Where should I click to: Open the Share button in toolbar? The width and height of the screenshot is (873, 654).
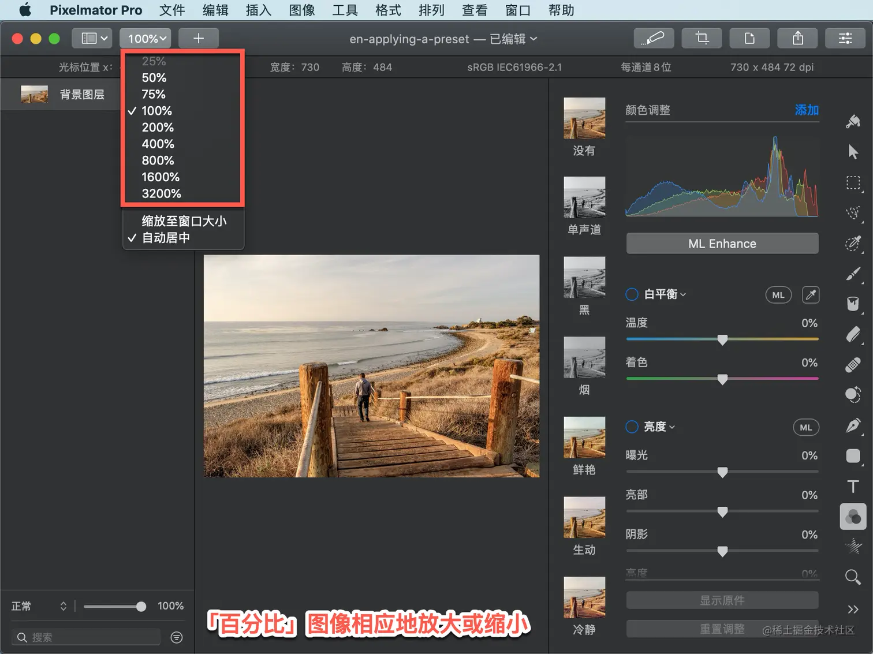coord(798,38)
